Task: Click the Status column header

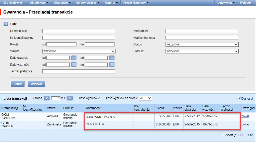Action: (x=51, y=108)
